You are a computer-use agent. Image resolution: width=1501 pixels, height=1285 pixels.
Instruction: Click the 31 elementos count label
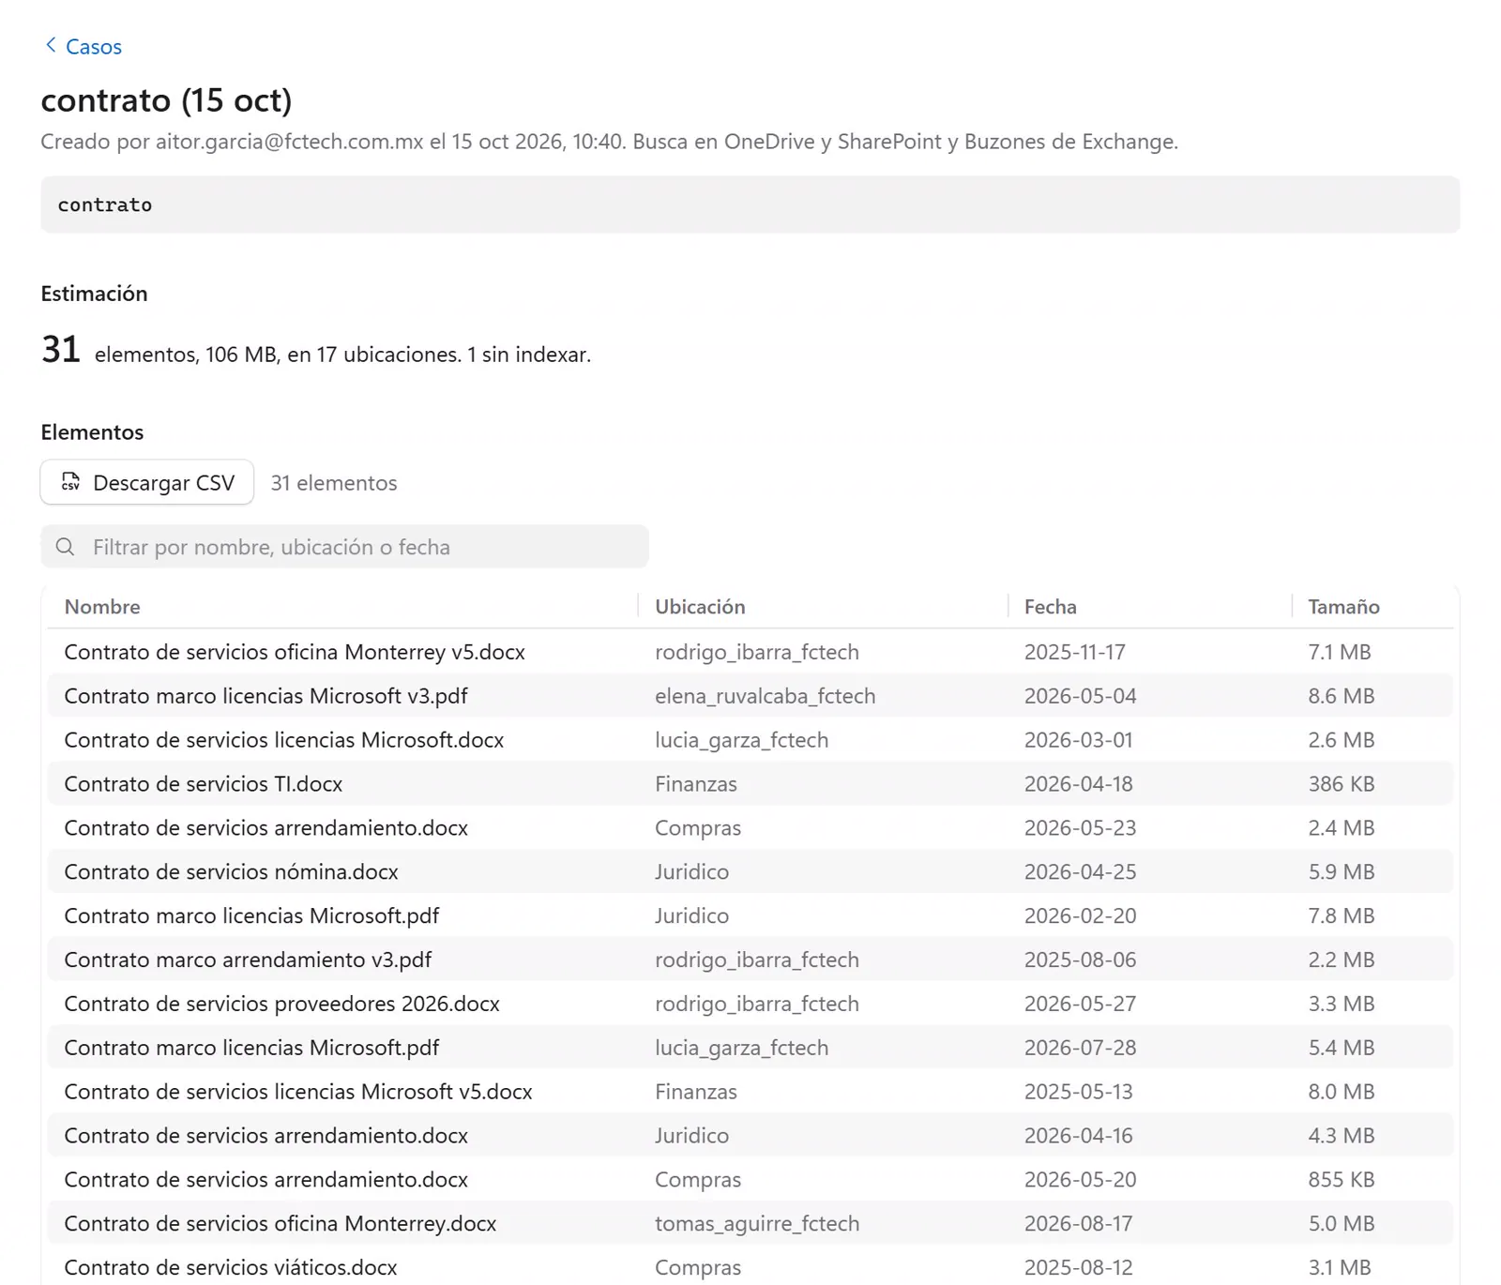pyautogui.click(x=334, y=482)
